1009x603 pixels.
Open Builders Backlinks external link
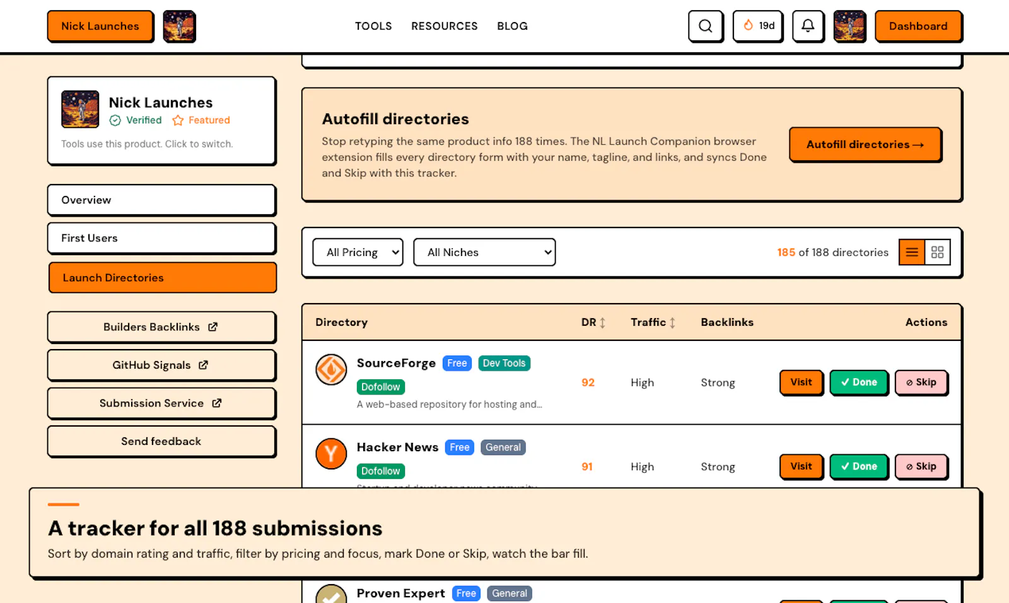click(161, 327)
